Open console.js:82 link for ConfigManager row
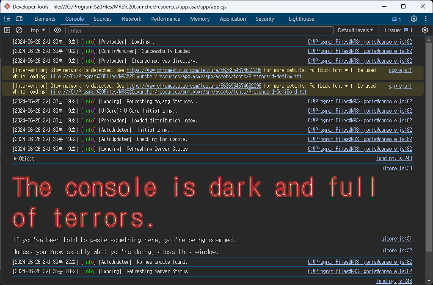Viewport: 433px width, 285px height. [360, 51]
